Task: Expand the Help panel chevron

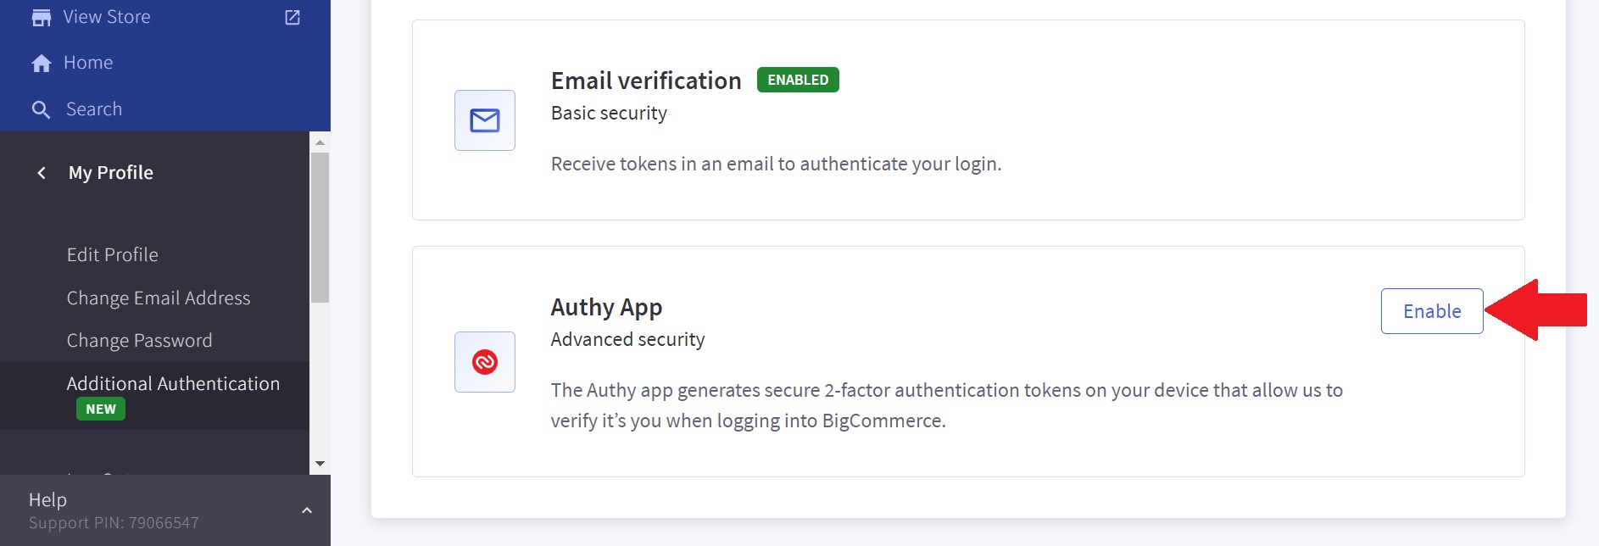Action: click(307, 510)
